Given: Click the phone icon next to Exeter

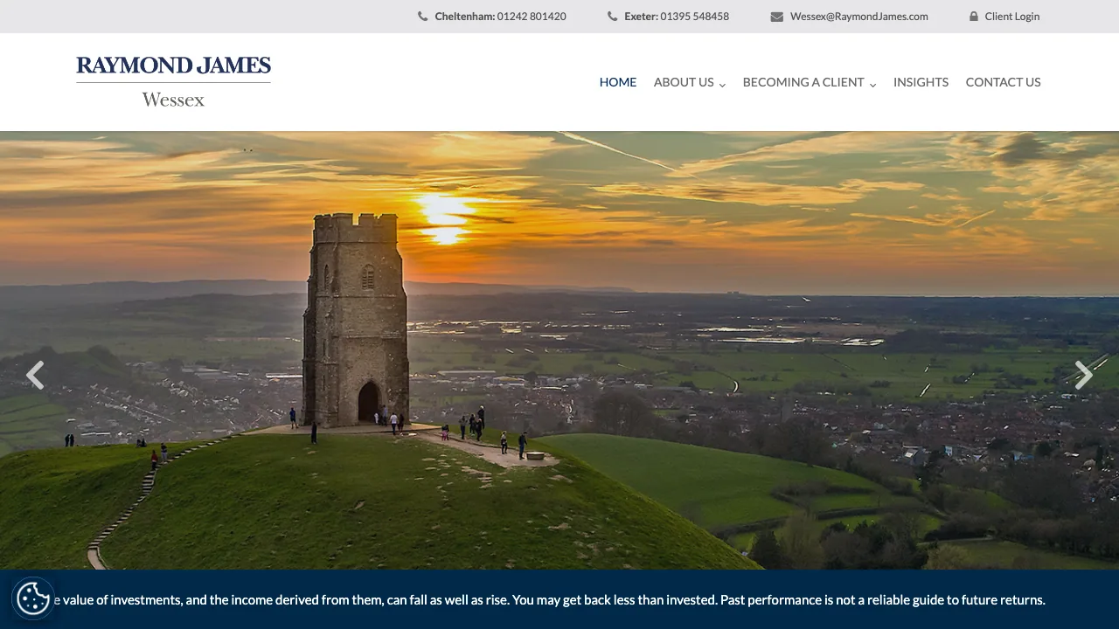Looking at the screenshot, I should [613, 16].
